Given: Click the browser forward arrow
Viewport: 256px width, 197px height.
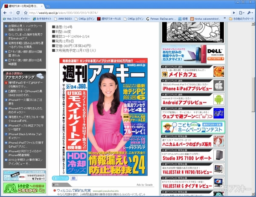Looking at the screenshot, I should pos(11,13).
